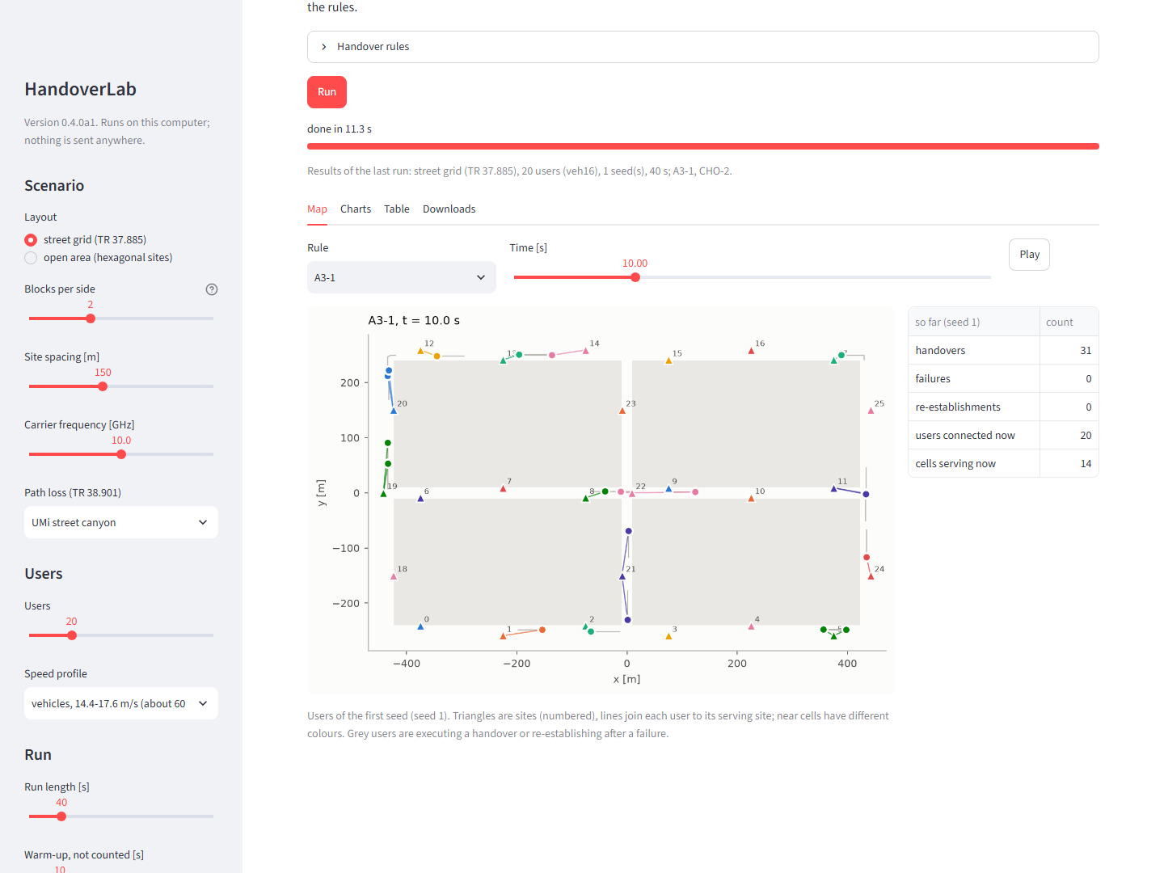
Task: Click the Carrier frequency slider handle
Action: click(x=121, y=454)
